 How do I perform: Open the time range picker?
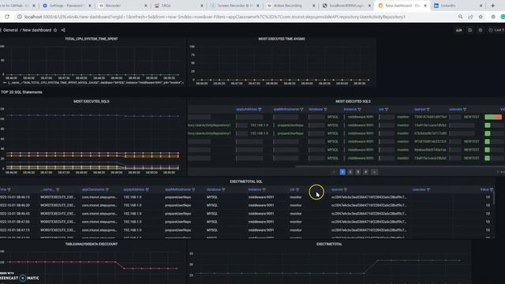[496, 30]
